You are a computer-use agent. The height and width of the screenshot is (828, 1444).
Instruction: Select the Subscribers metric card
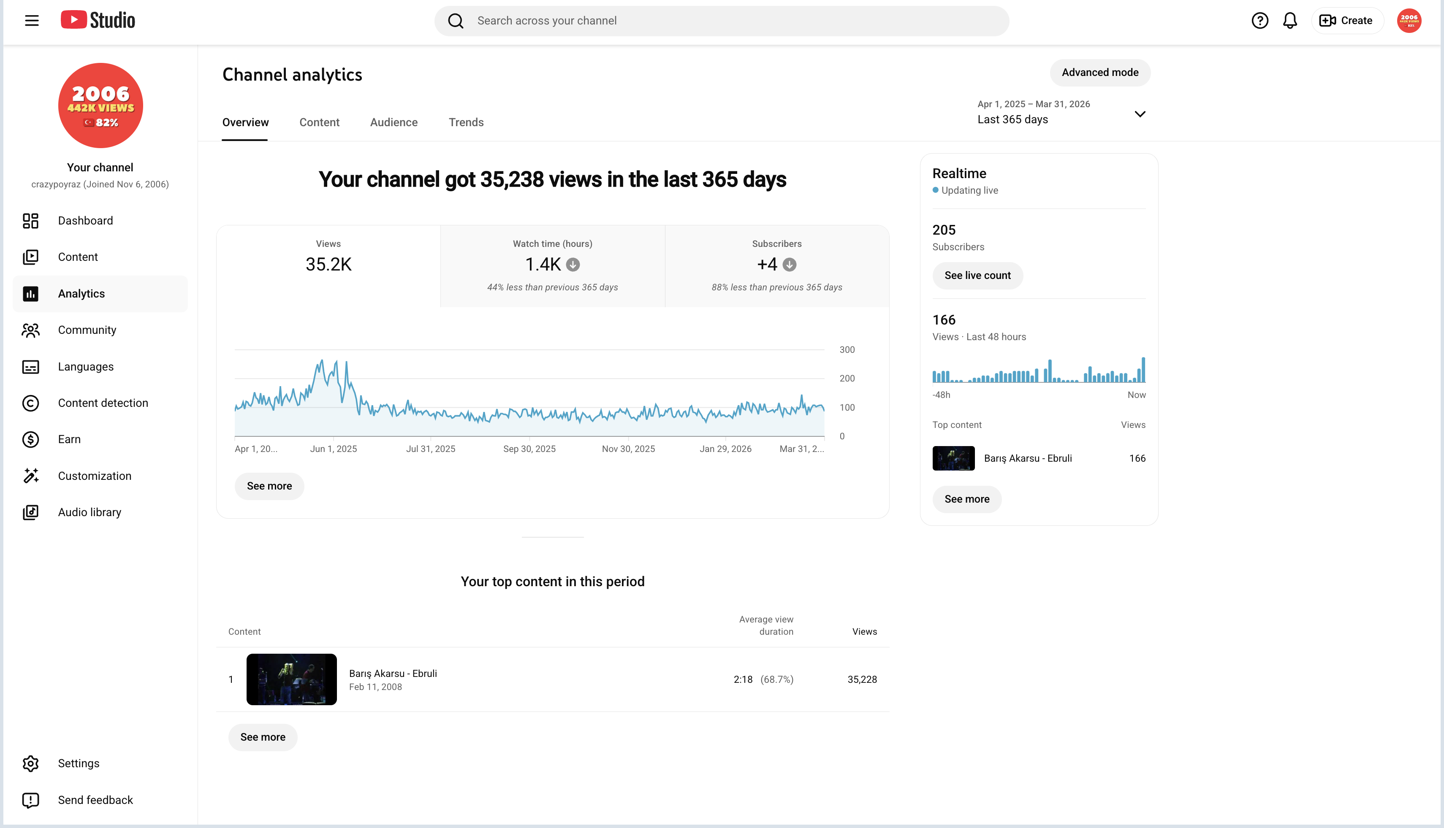(x=776, y=266)
